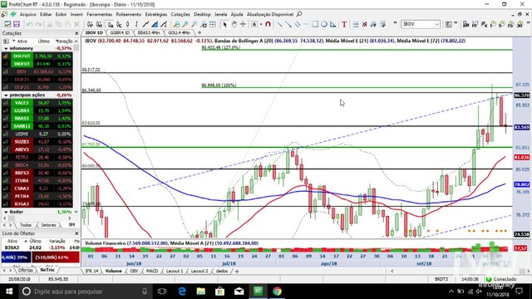Collapse the Radar group
The height and width of the screenshot is (299, 532).
click(x=6, y=212)
